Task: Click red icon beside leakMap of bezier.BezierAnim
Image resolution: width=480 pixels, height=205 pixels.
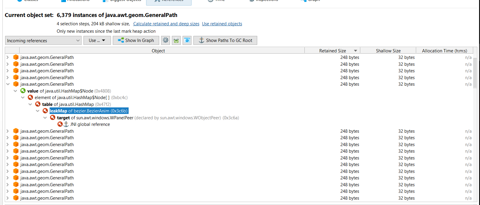Action: click(x=45, y=111)
